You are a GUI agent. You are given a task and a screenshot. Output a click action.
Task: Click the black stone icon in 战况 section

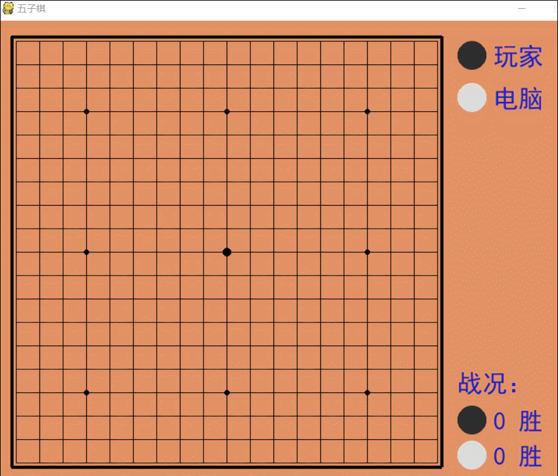(471, 420)
